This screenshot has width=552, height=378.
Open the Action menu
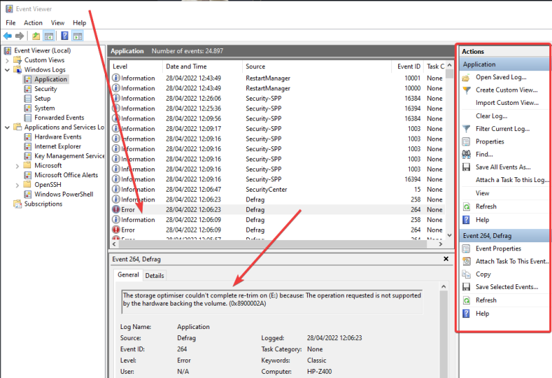pos(33,23)
